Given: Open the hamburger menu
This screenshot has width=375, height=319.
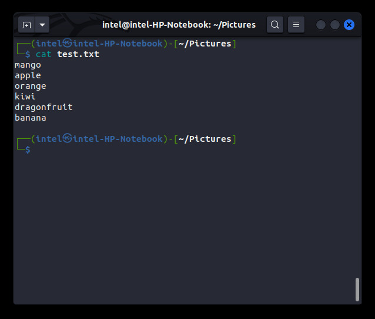Looking at the screenshot, I should pos(296,25).
